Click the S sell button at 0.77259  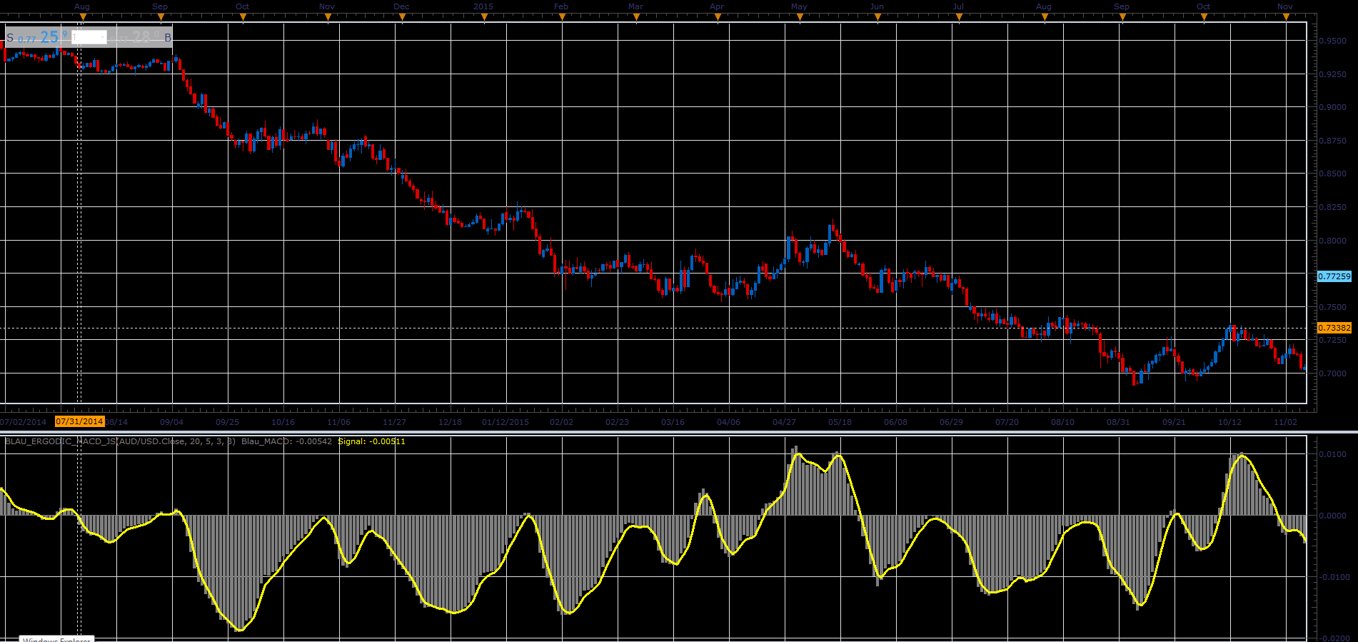[x=36, y=37]
